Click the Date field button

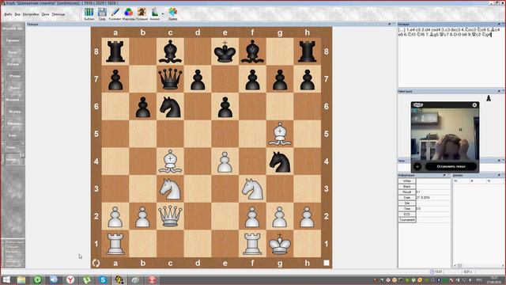407,197
